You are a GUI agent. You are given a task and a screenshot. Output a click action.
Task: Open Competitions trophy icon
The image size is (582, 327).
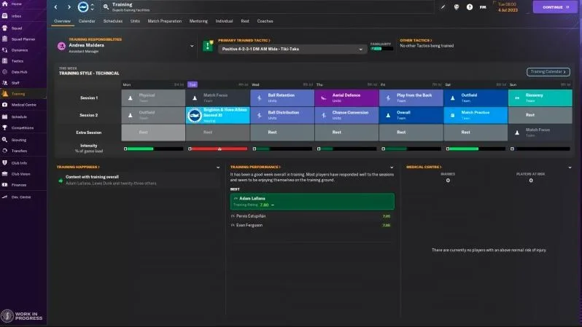tap(5, 127)
